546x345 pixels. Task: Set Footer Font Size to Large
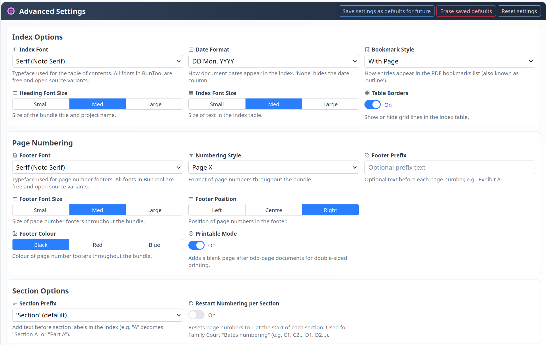coord(154,210)
